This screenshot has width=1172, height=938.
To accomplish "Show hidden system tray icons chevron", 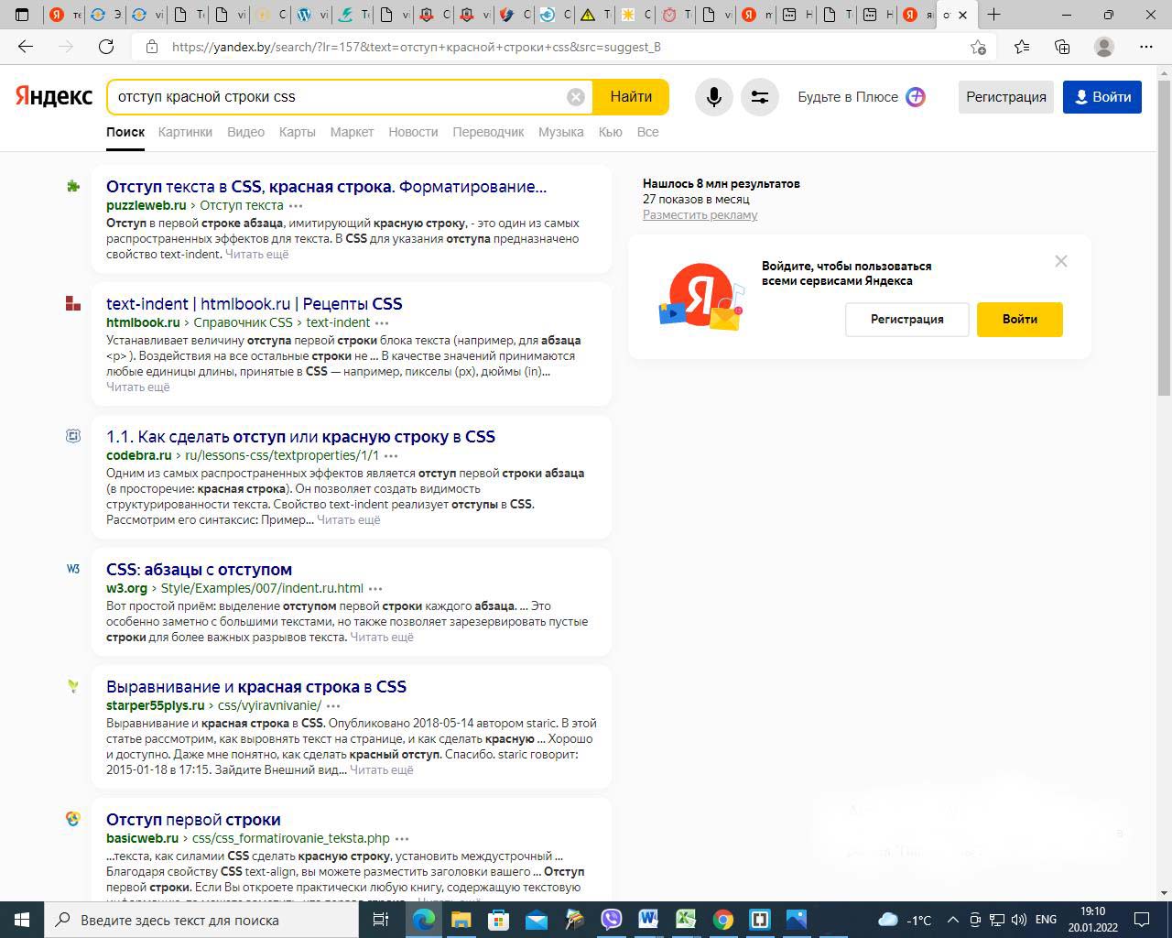I will (952, 920).
